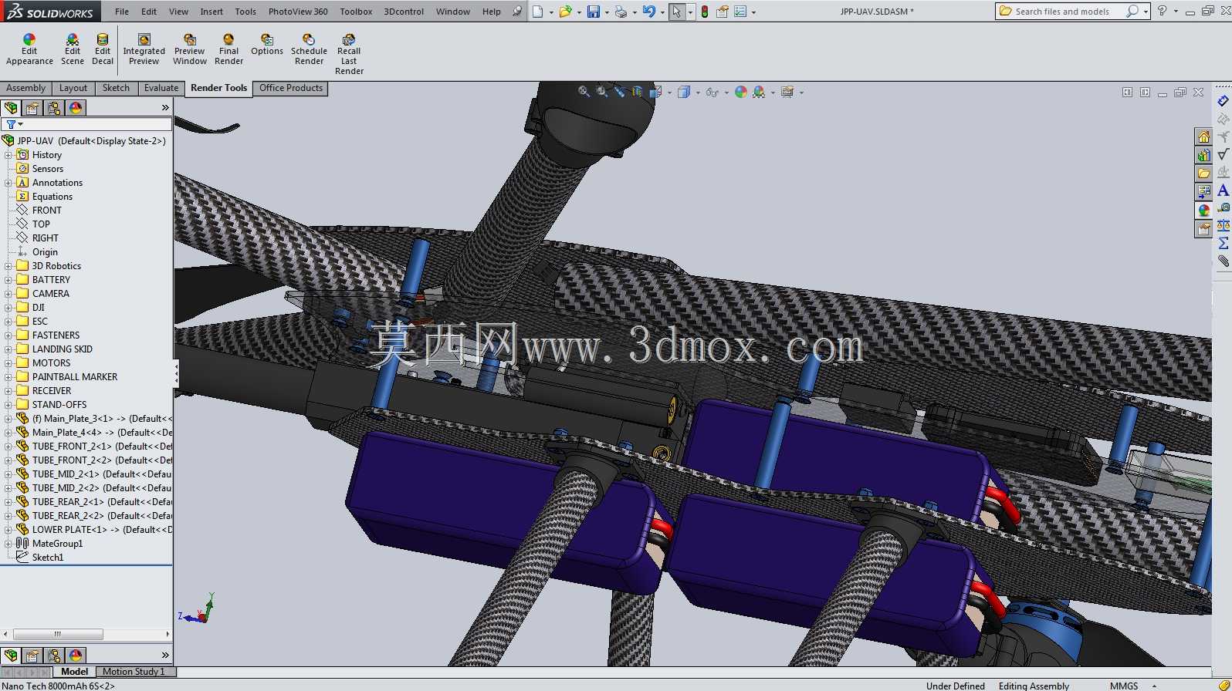Open the Design Library task pane tab

[x=1203, y=156]
